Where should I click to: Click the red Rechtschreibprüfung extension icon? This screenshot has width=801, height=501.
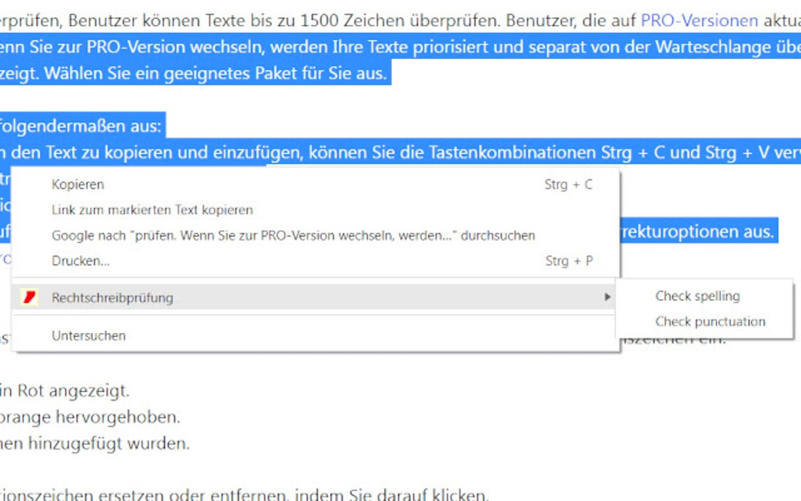30,298
